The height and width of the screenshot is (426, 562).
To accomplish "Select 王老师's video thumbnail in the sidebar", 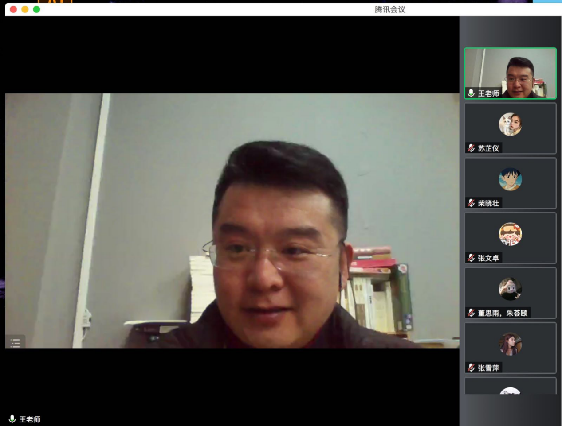I will pyautogui.click(x=510, y=73).
